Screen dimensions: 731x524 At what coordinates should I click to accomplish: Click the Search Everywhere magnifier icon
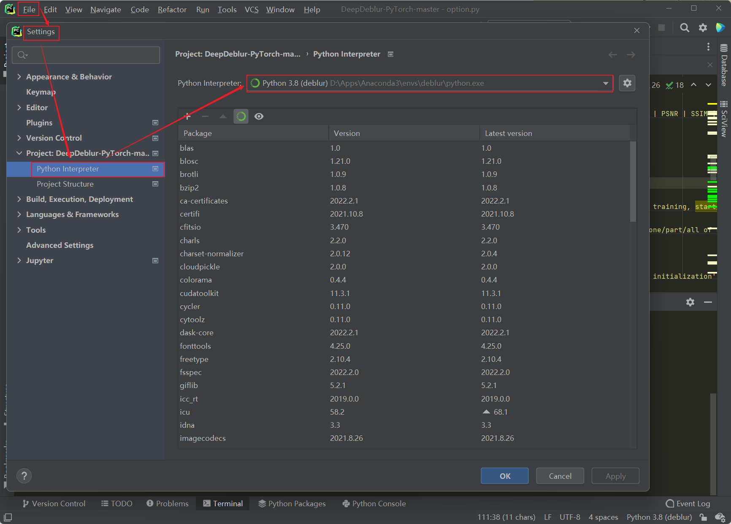pos(685,28)
